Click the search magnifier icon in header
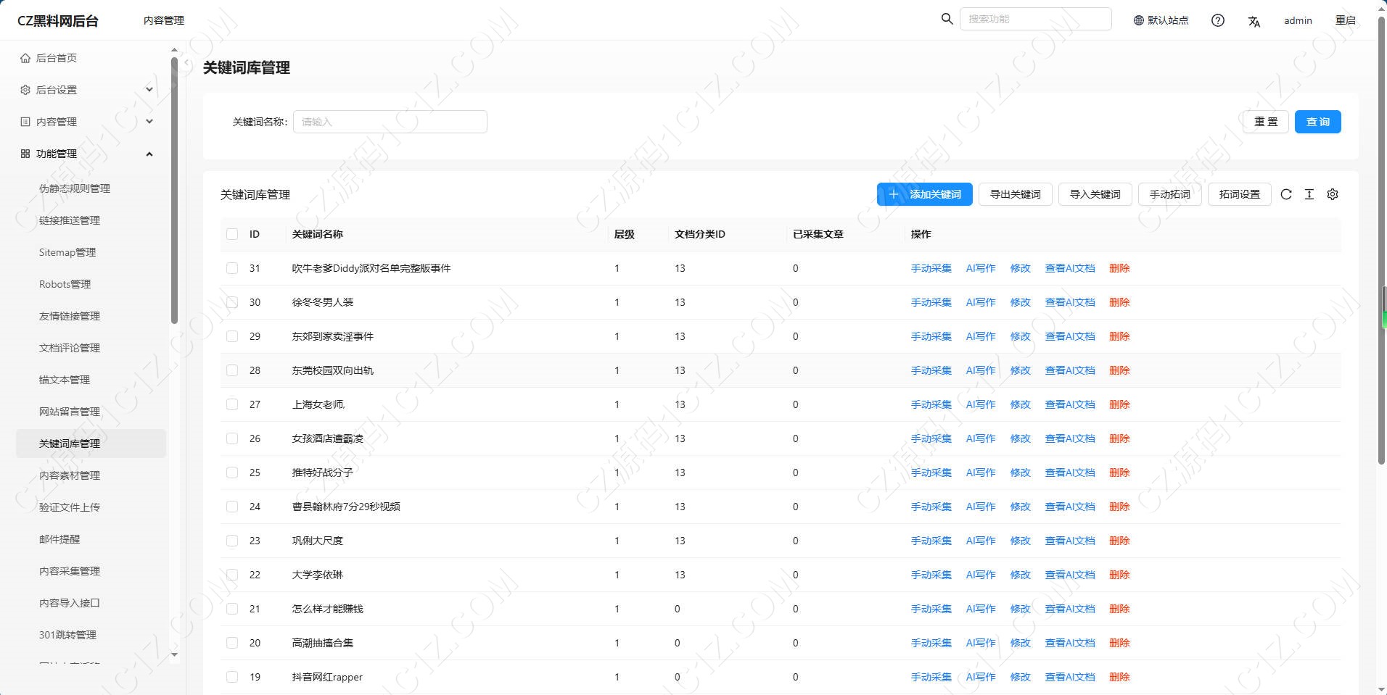1387x695 pixels. click(947, 19)
